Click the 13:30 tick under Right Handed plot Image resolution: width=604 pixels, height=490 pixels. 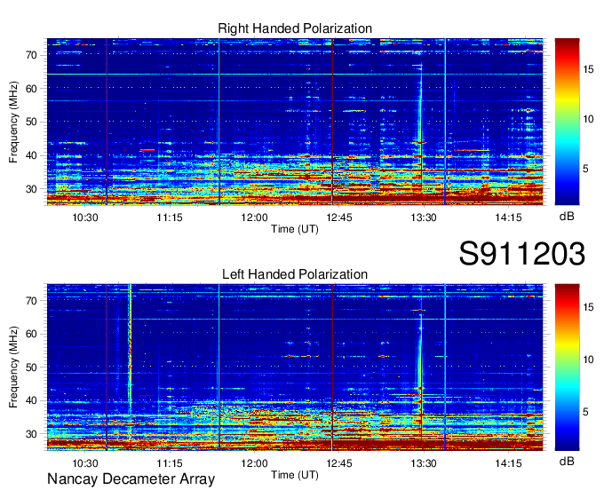424,217
